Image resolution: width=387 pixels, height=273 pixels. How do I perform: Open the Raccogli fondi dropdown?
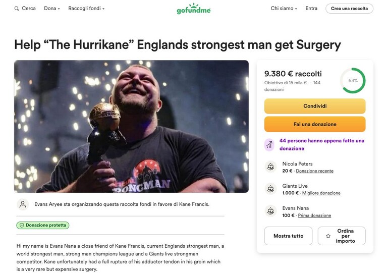click(x=86, y=9)
